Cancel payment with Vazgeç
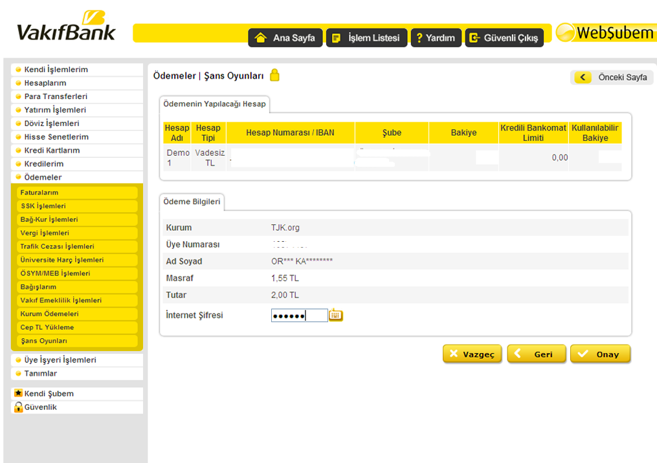657x463 pixels. point(473,354)
